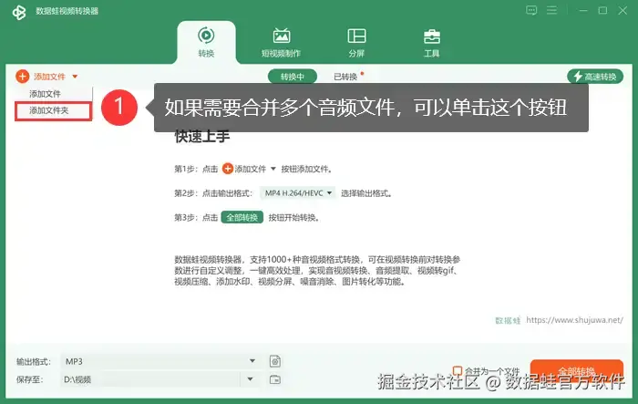Click the orange 全部转换 button at bottom

[x=577, y=372]
